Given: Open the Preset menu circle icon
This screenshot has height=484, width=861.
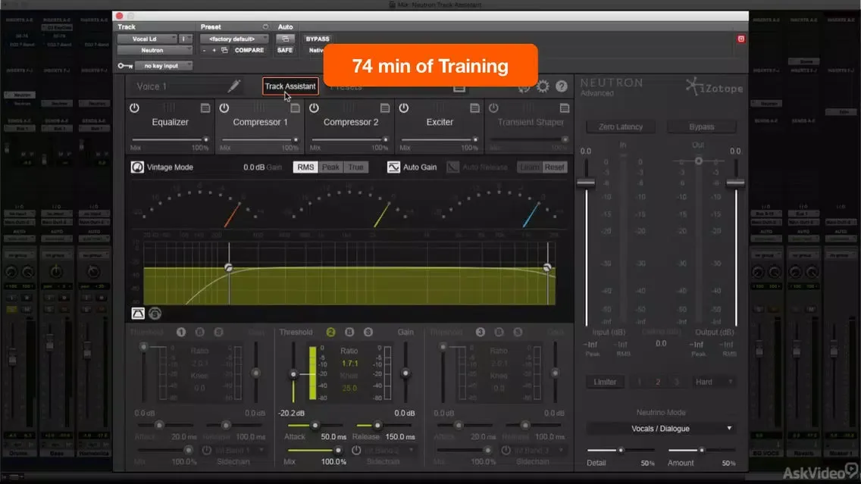Looking at the screenshot, I should coord(265,27).
